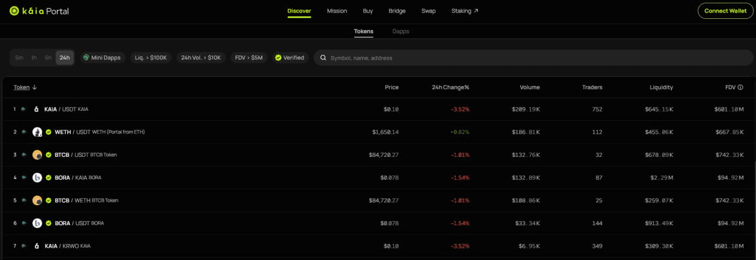Click the FDV info icon in header
This screenshot has height=260, width=756.
[740, 87]
